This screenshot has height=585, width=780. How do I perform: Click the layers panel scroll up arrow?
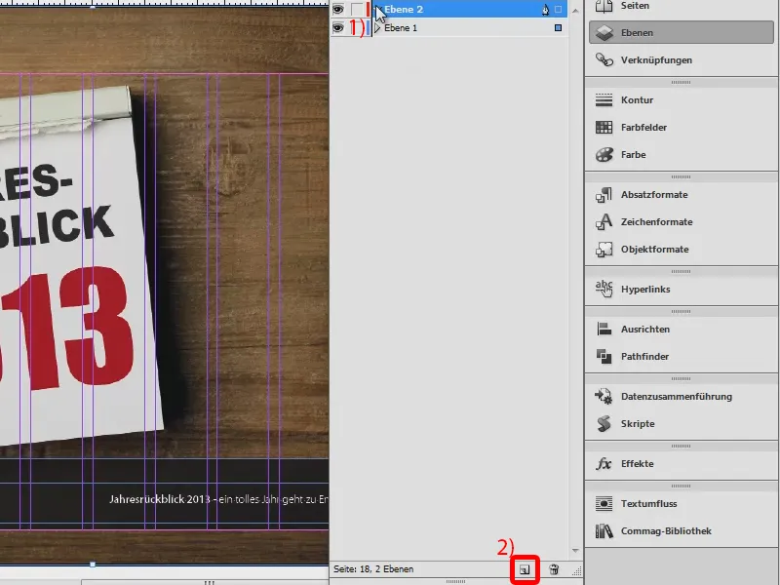(x=575, y=10)
